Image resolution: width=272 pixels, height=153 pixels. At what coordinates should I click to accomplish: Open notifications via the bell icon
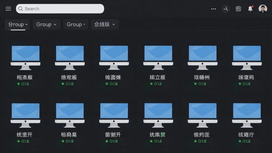point(250,9)
